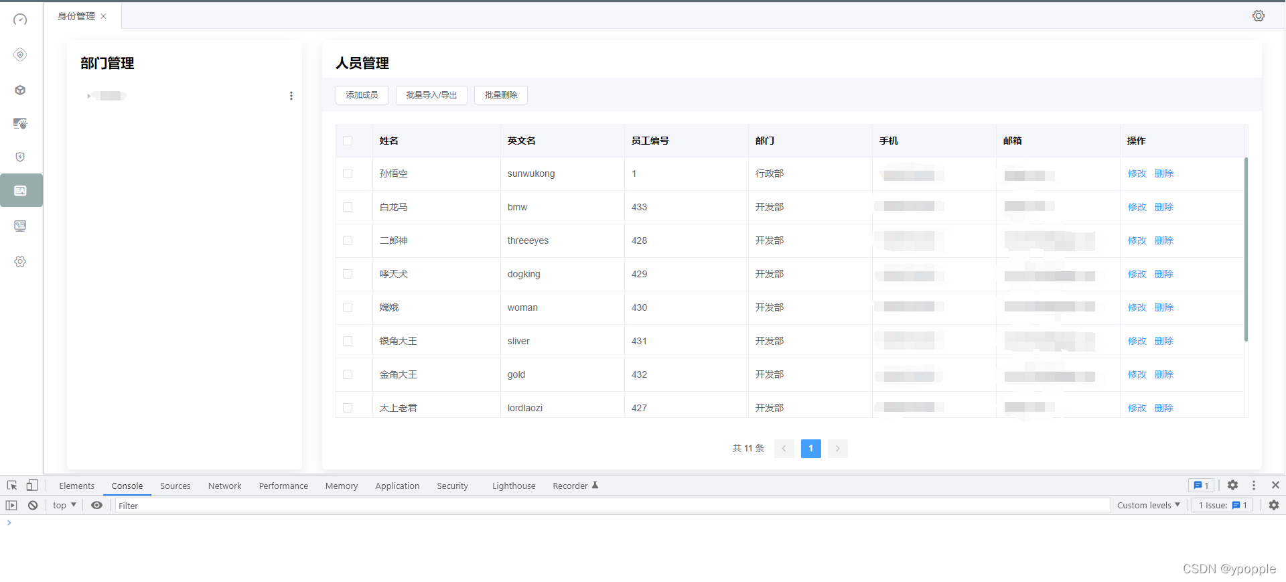Open the cube package sidebar icon
This screenshot has width=1286, height=582.
tap(20, 90)
